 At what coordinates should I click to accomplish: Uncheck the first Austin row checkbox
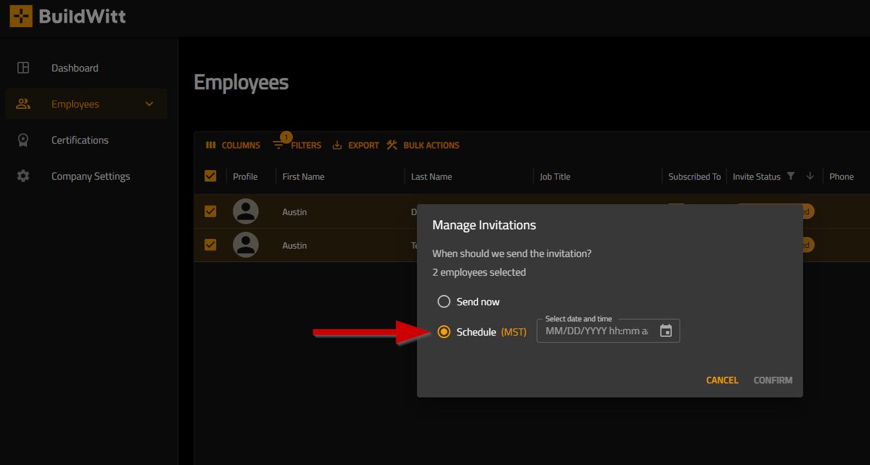click(x=210, y=211)
